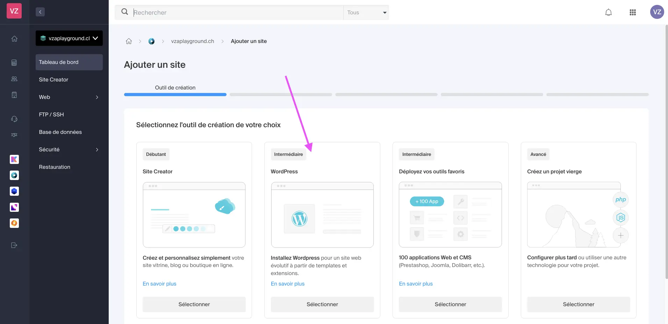Open Base de données menu item

pyautogui.click(x=60, y=132)
